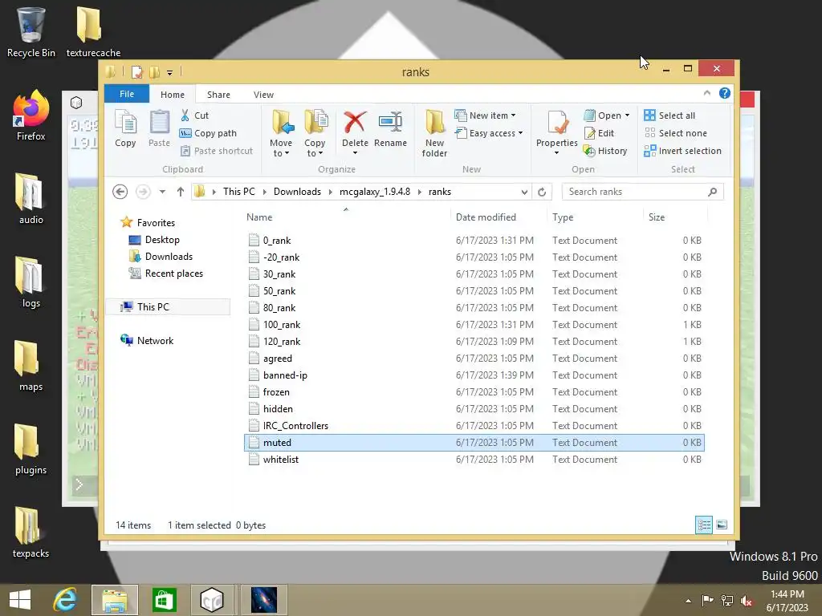The height and width of the screenshot is (616, 822).
Task: Click the muted speaker tray icon
Action: pyautogui.click(x=746, y=601)
